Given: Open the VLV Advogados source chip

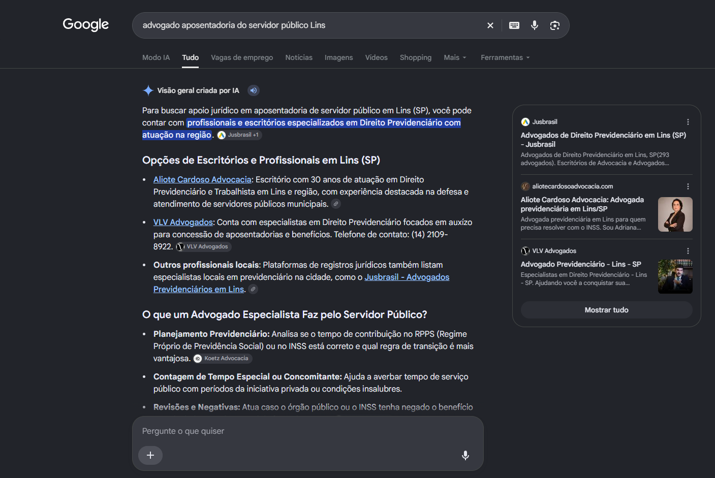Looking at the screenshot, I should point(203,247).
